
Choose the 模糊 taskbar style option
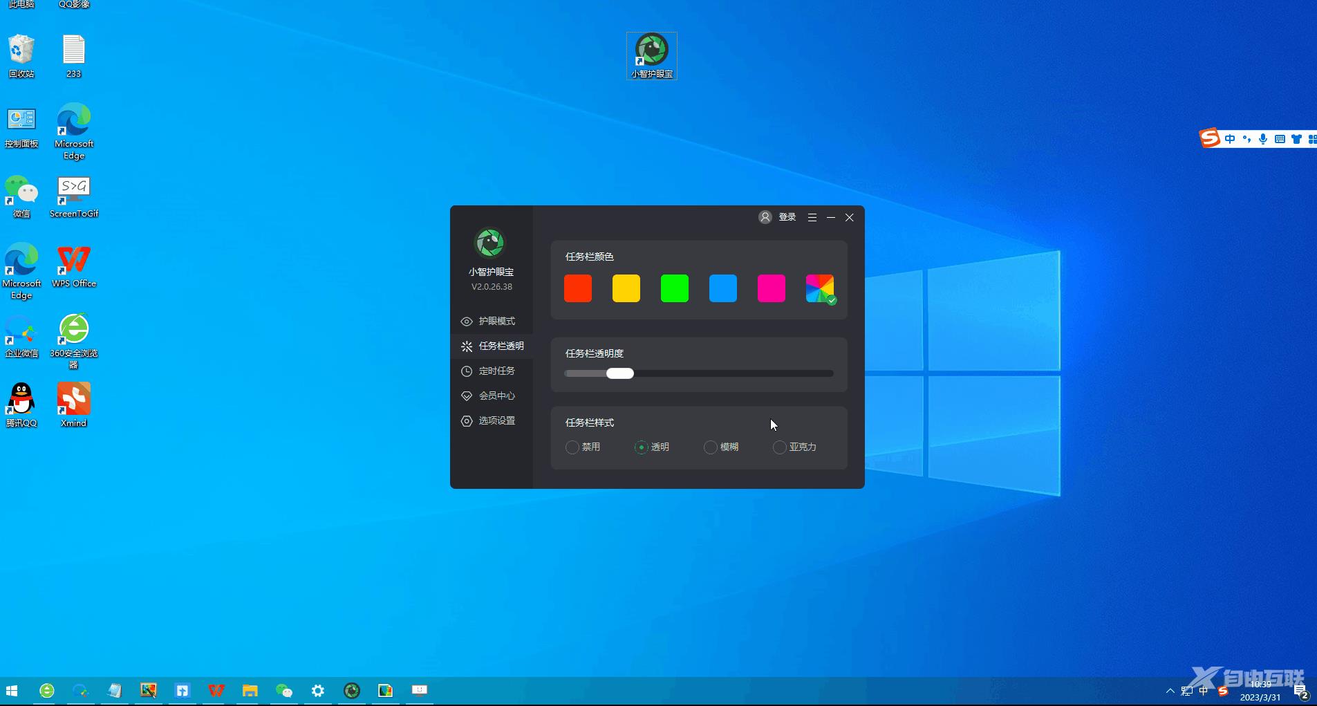pos(721,447)
